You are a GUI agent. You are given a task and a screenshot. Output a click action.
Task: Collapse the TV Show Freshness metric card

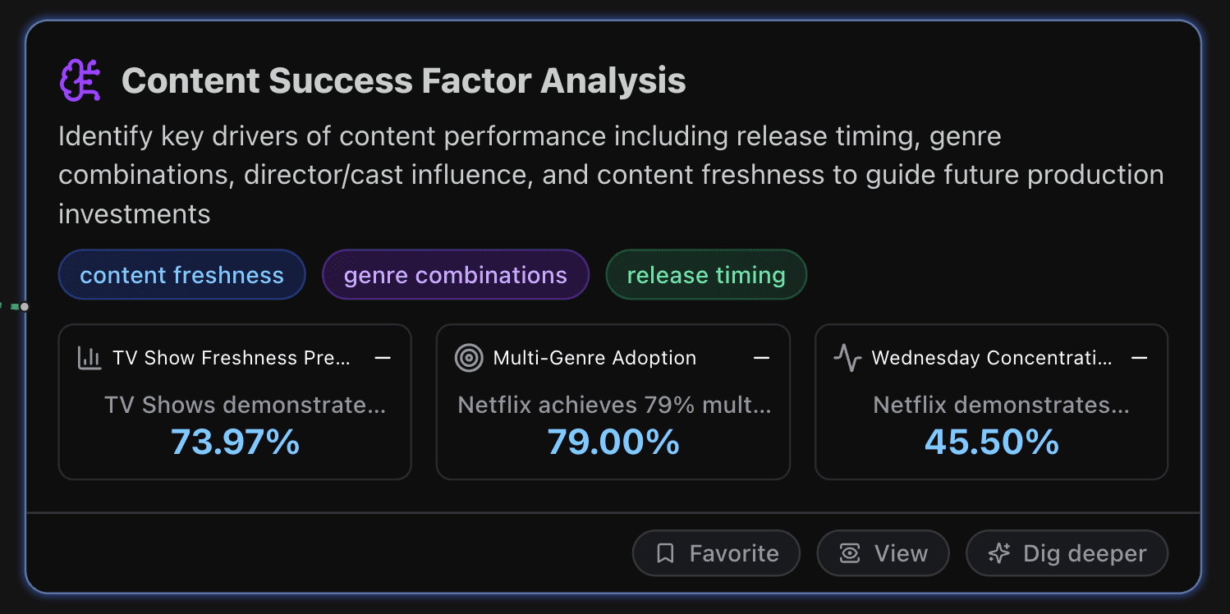click(383, 357)
